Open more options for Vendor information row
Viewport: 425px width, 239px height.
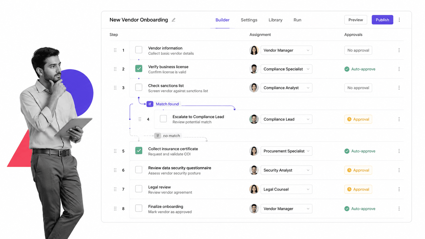point(399,50)
